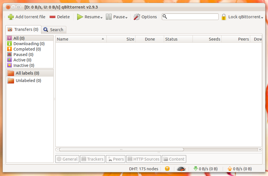Select the Unlabeled (0) label text
268x176 pixels.
(28, 81)
